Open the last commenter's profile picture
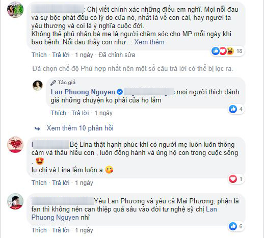Image resolution: width=264 pixels, height=238 pixels. [x=15, y=201]
